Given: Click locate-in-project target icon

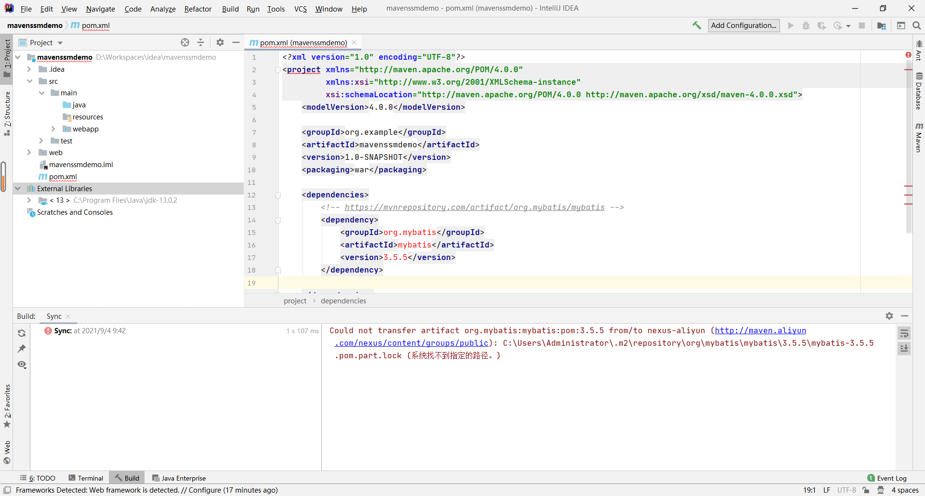Looking at the screenshot, I should [x=185, y=42].
